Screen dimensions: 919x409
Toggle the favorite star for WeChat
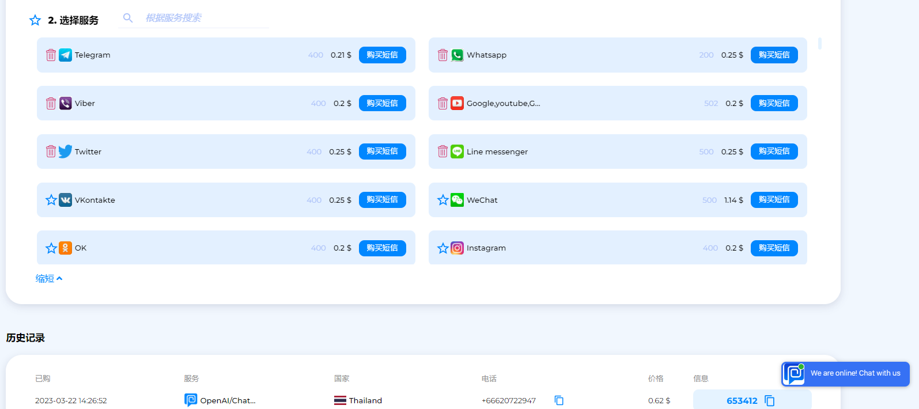click(443, 200)
